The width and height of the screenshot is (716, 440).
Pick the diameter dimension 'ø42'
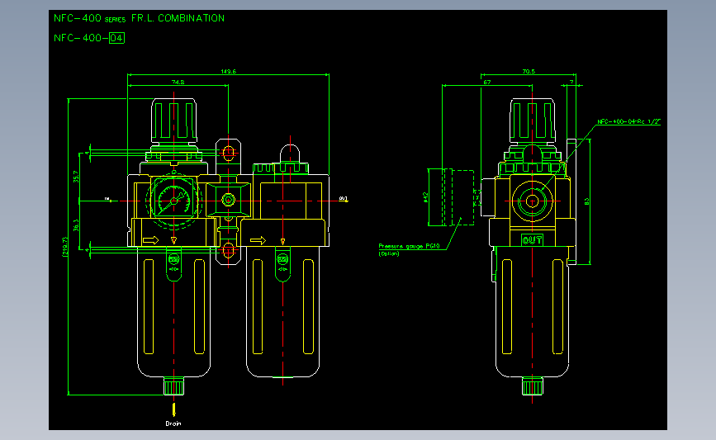point(425,196)
